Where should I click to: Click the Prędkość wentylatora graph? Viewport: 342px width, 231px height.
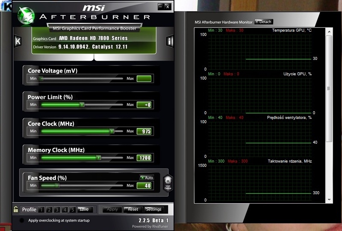pyautogui.click(x=259, y=139)
